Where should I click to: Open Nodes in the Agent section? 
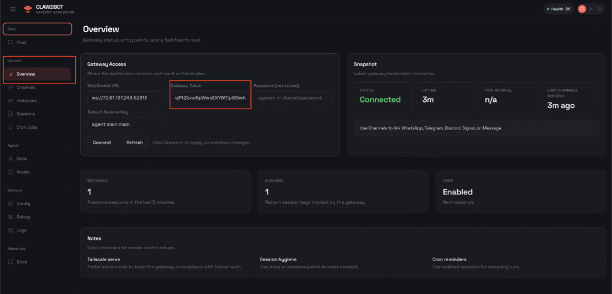coord(38,172)
